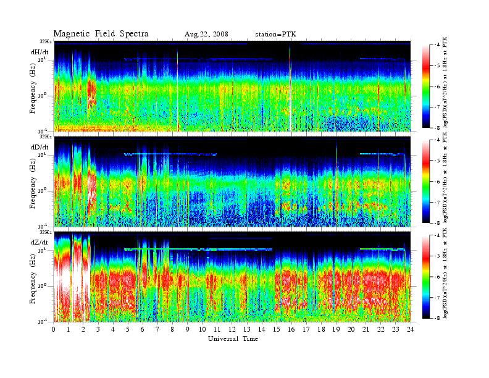Viewport: 489px width, 378px height.
Task: Click hour '9' on the time axis
Action: click(x=188, y=329)
